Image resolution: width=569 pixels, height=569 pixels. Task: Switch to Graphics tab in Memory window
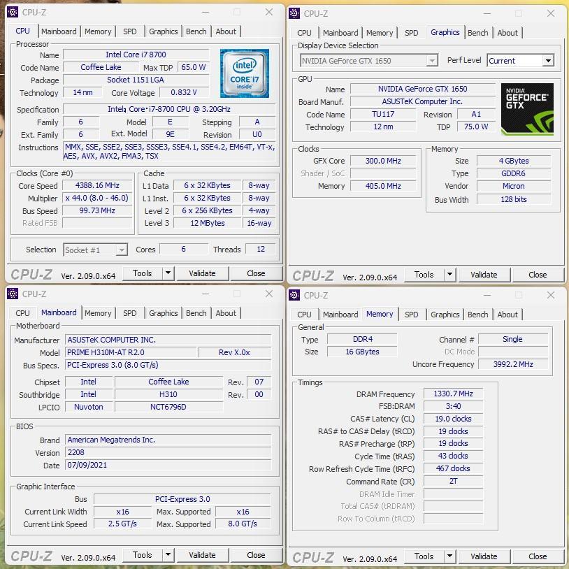click(445, 315)
